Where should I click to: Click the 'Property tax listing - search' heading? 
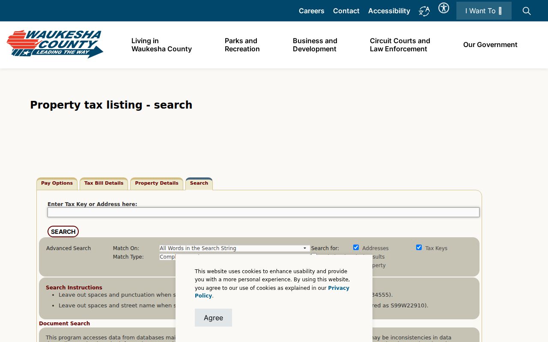(x=111, y=105)
